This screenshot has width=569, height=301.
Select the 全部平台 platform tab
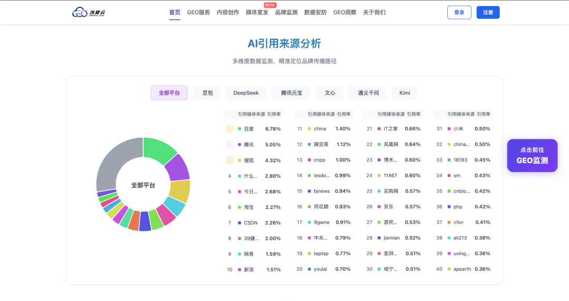(x=169, y=93)
